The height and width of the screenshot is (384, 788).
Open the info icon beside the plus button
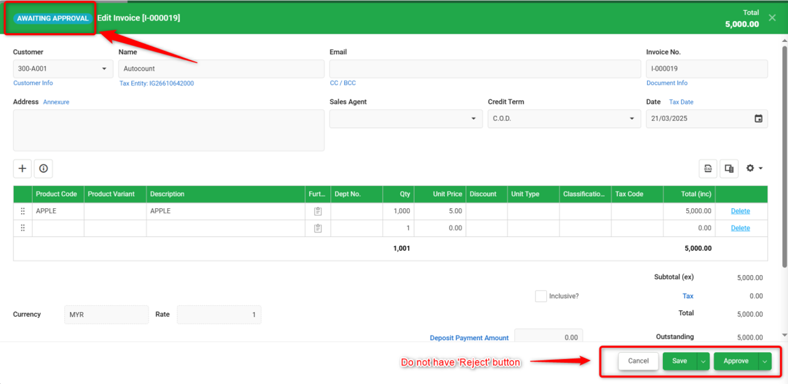tap(43, 168)
